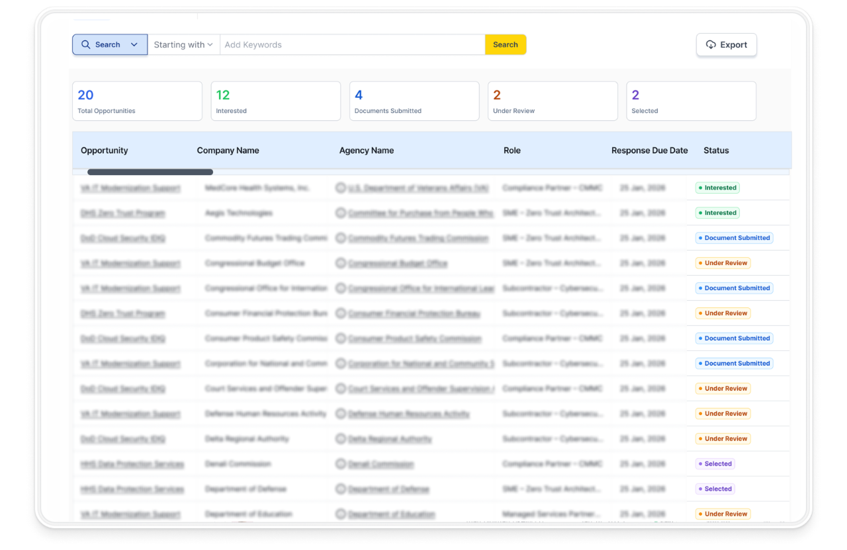Viewport: 847px width, 550px height.
Task: Open the Congressional Budget Office agency link
Action: click(x=398, y=263)
